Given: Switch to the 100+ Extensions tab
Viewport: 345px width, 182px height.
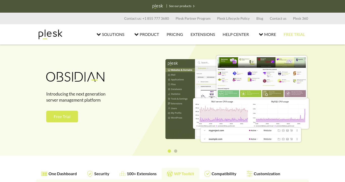Looking at the screenshot, I should pyautogui.click(x=138, y=174).
